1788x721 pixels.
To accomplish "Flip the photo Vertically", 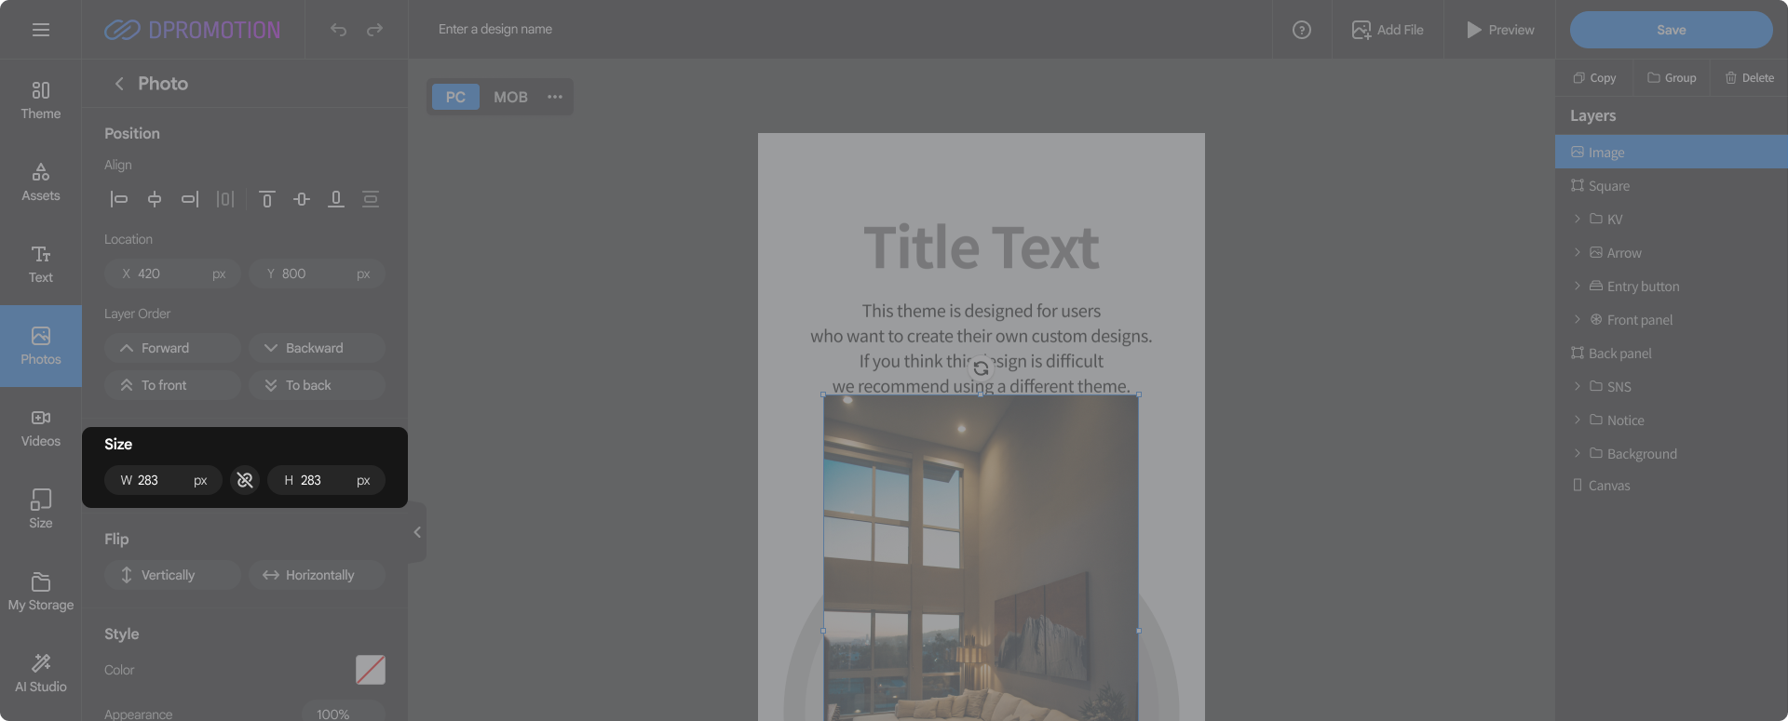I will pyautogui.click(x=172, y=575).
